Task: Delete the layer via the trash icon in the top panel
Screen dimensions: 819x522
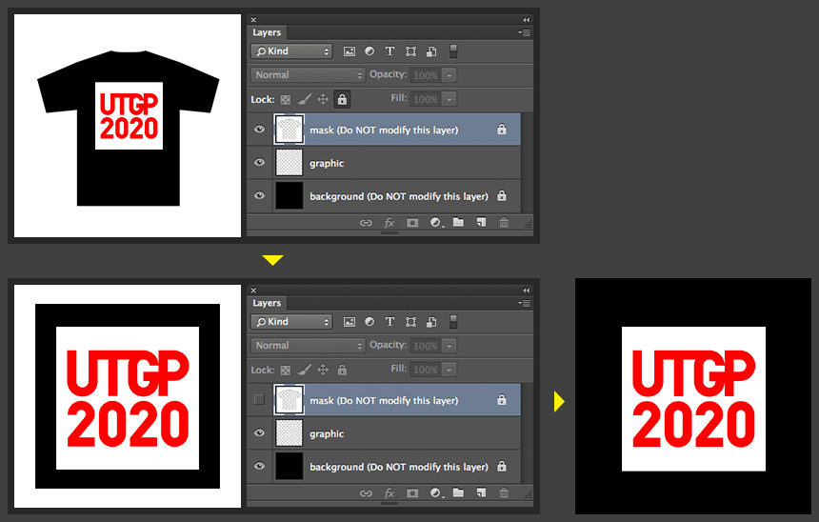Action: point(504,223)
